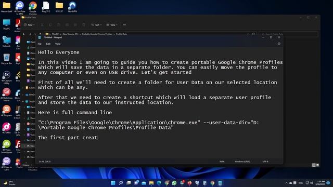Viewport: 333px width, 187px height.
Task: Open 4K Capture Utility desktop shortcut
Action: point(7,77)
